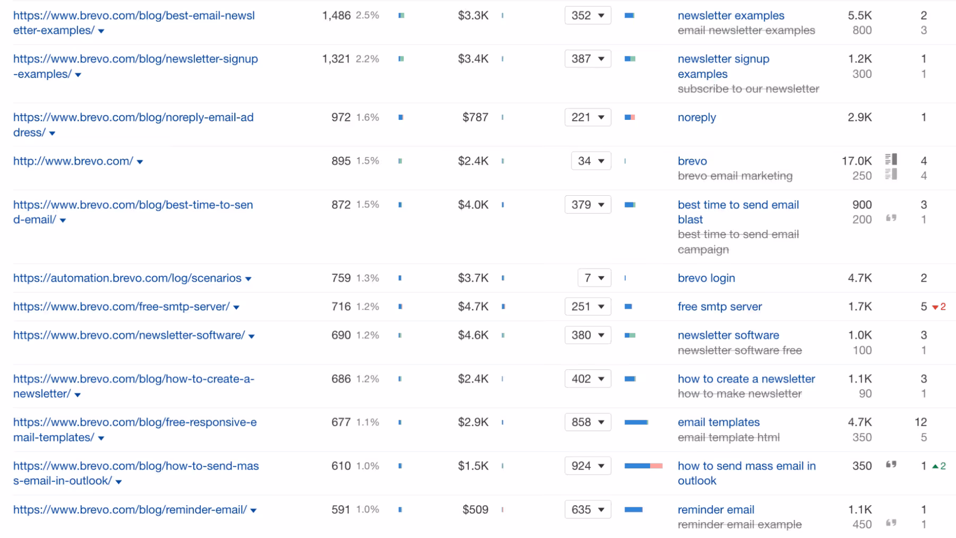Image resolution: width=956 pixels, height=538 pixels.
Task: Click quote icon for mass email in outlook keyword
Action: click(891, 465)
